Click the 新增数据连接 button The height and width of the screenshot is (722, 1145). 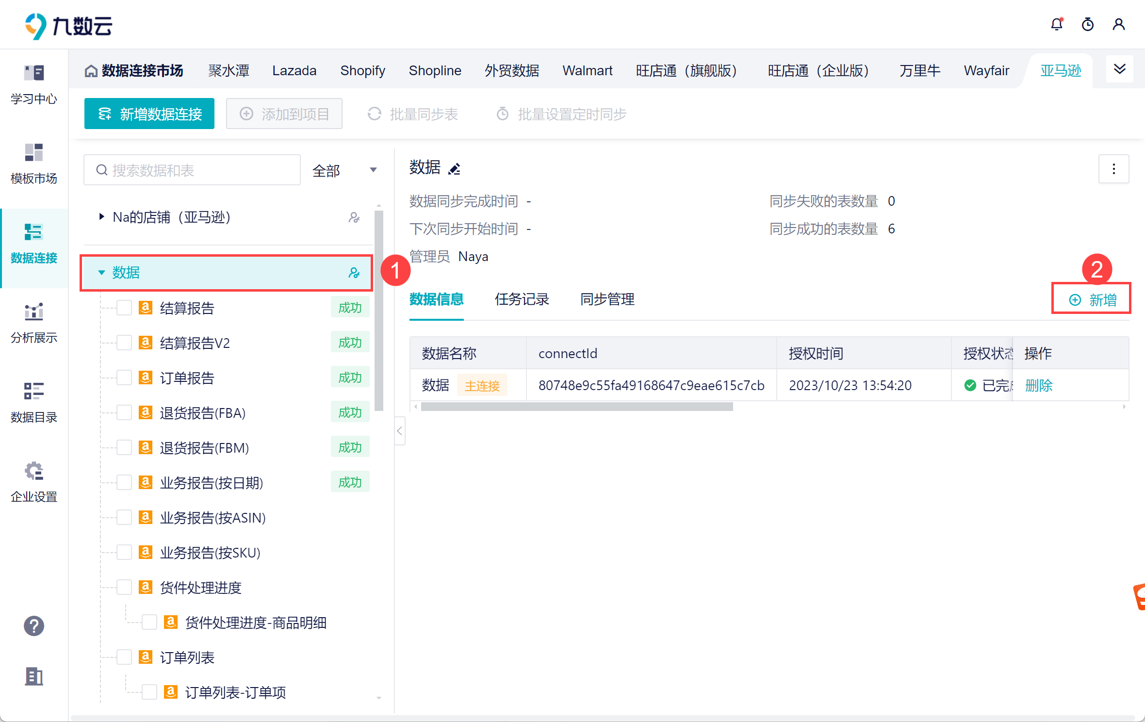pos(149,114)
